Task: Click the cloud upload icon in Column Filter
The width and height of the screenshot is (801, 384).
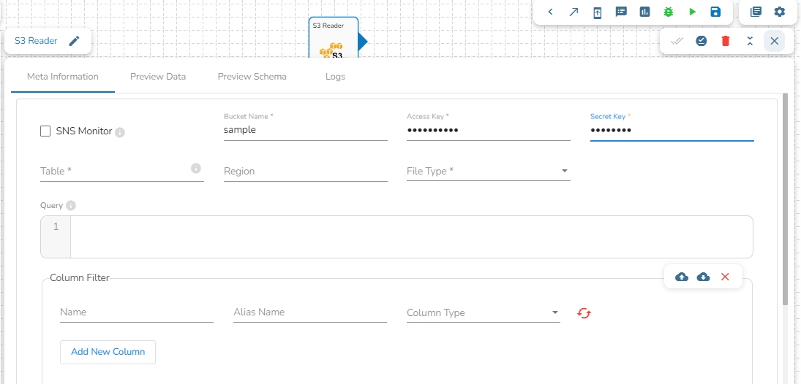Action: coord(681,277)
